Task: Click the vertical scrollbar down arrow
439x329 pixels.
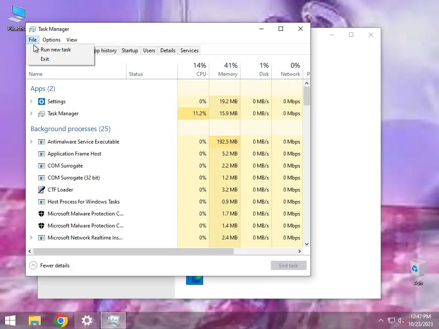Action: click(x=307, y=244)
